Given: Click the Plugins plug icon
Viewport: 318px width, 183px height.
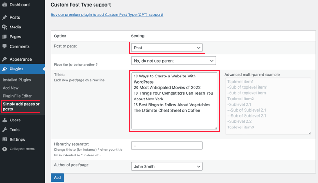Looking at the screenshot, I should [x=5, y=69].
